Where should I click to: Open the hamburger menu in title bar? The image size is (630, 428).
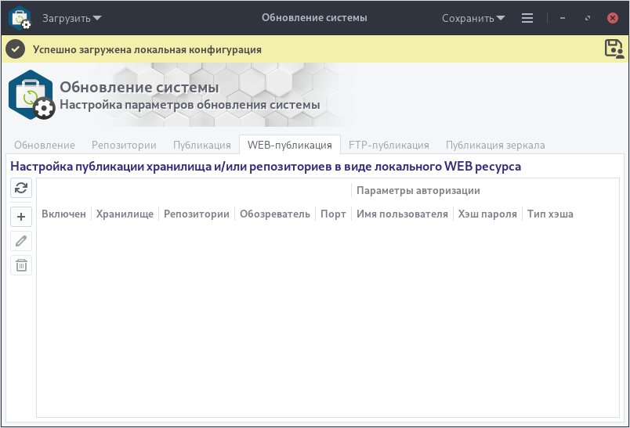point(527,18)
